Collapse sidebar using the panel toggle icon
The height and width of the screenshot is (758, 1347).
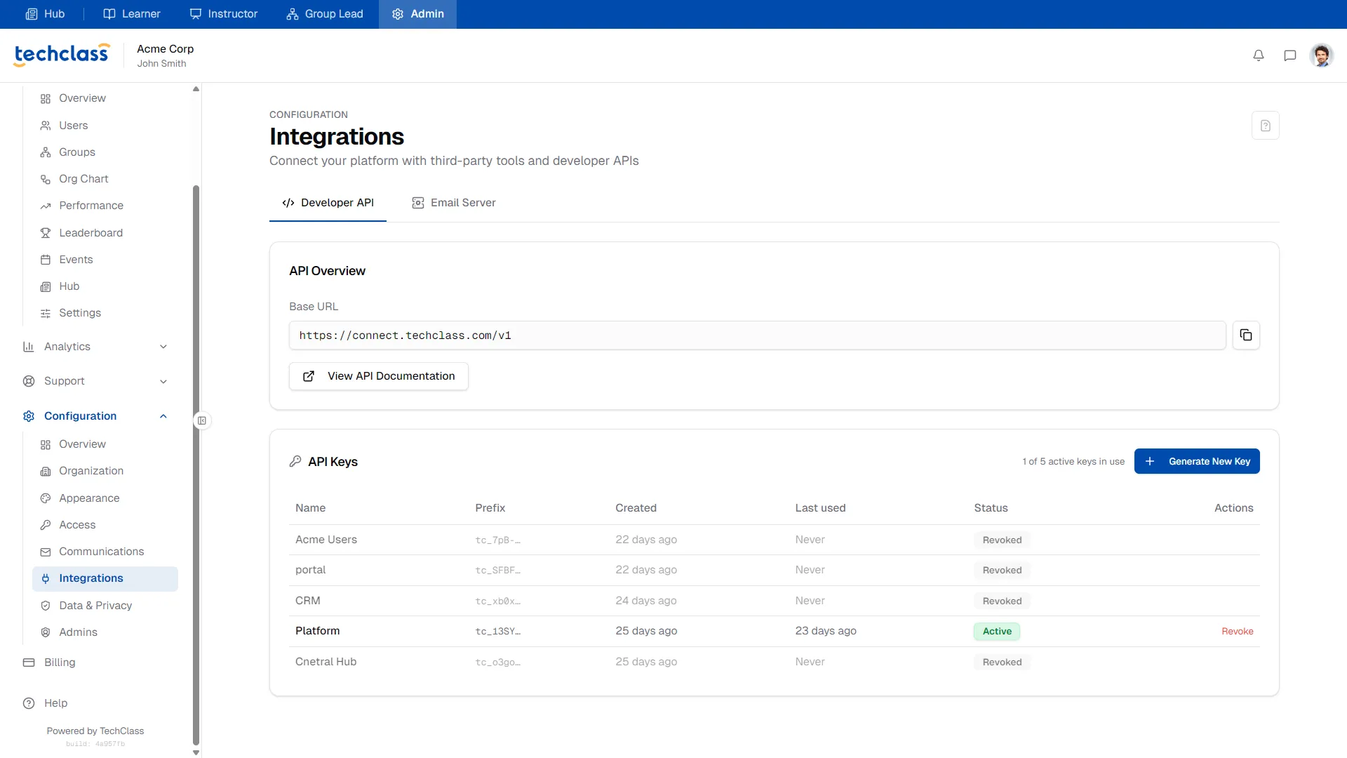(x=202, y=420)
